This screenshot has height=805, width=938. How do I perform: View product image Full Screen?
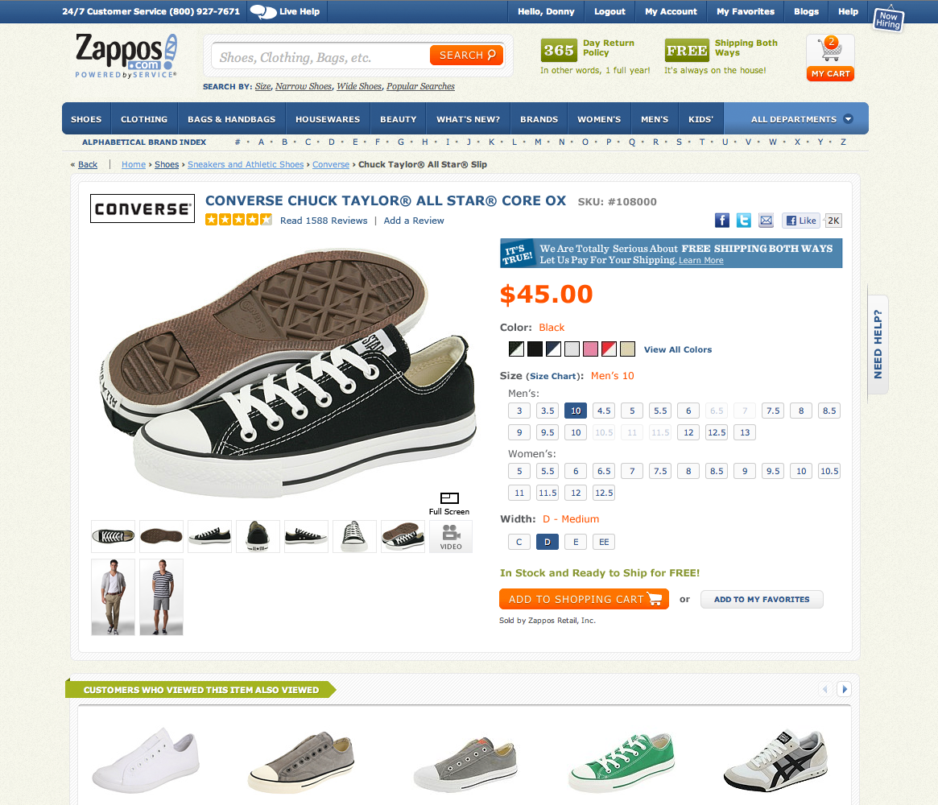(x=449, y=504)
